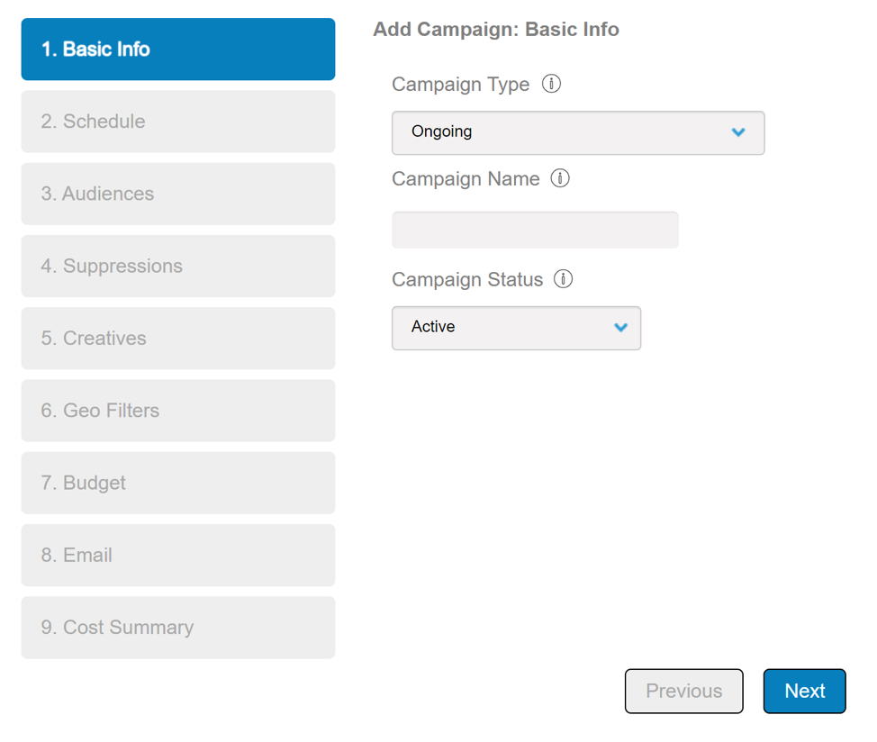Go to the Suppressions step
The width and height of the screenshot is (877, 742).
177,266
